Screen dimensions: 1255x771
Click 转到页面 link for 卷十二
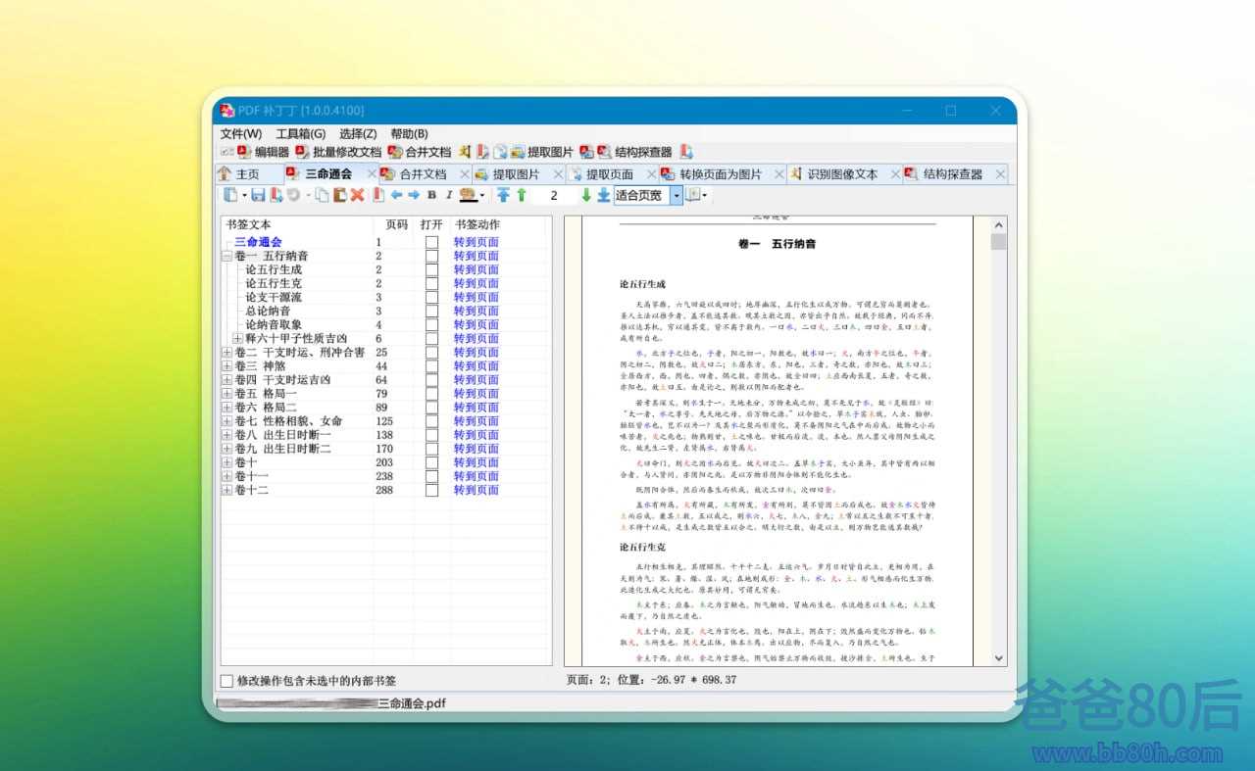[476, 490]
